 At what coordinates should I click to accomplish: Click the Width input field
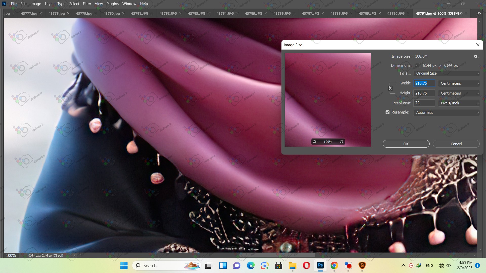point(424,83)
